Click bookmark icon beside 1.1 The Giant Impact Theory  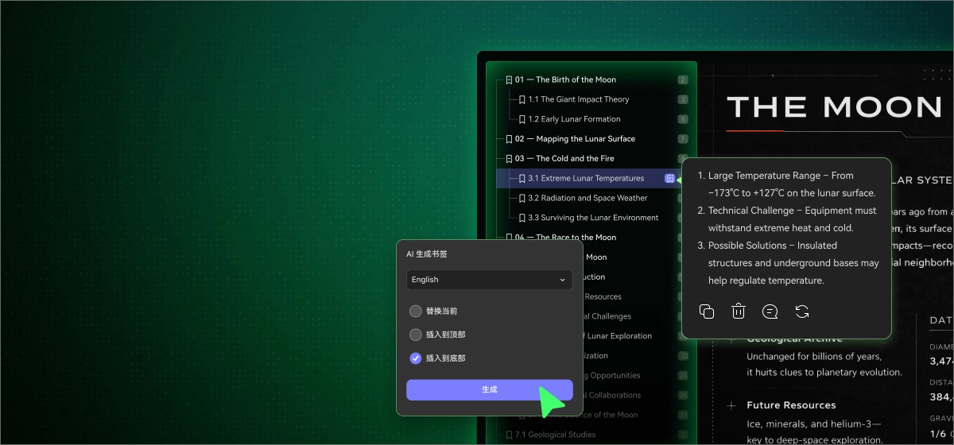(522, 100)
